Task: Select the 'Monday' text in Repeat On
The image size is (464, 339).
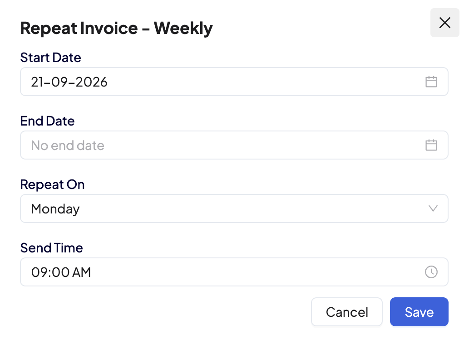Action: pos(55,209)
